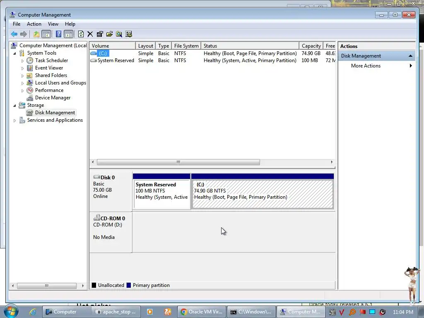Image resolution: width=424 pixels, height=318 pixels.
Task: Select Local Users and Groups icon
Action: click(30, 83)
